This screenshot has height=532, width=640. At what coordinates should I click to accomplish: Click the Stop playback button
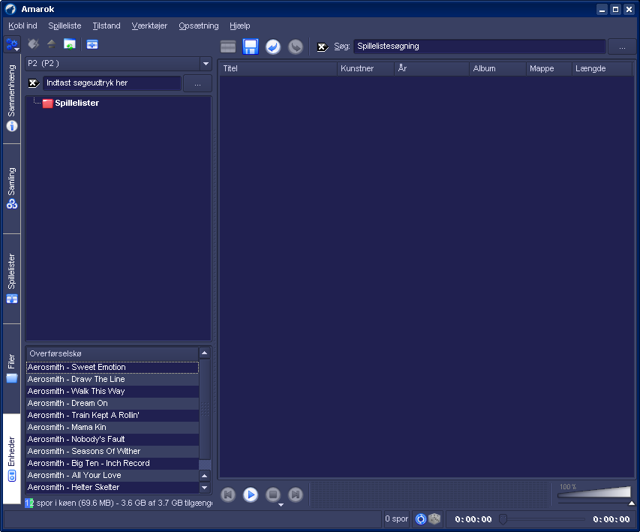coord(273,494)
